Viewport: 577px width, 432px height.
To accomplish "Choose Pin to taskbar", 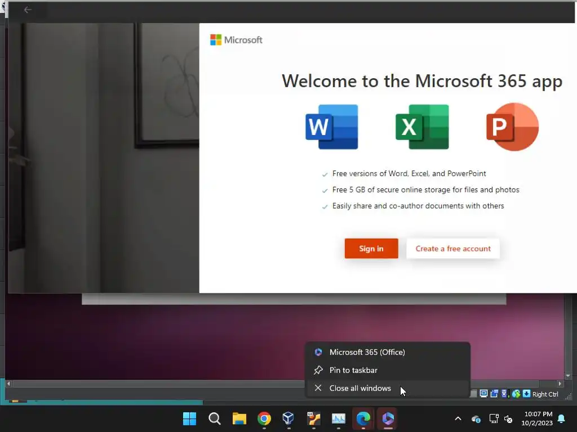I will [388, 370].
